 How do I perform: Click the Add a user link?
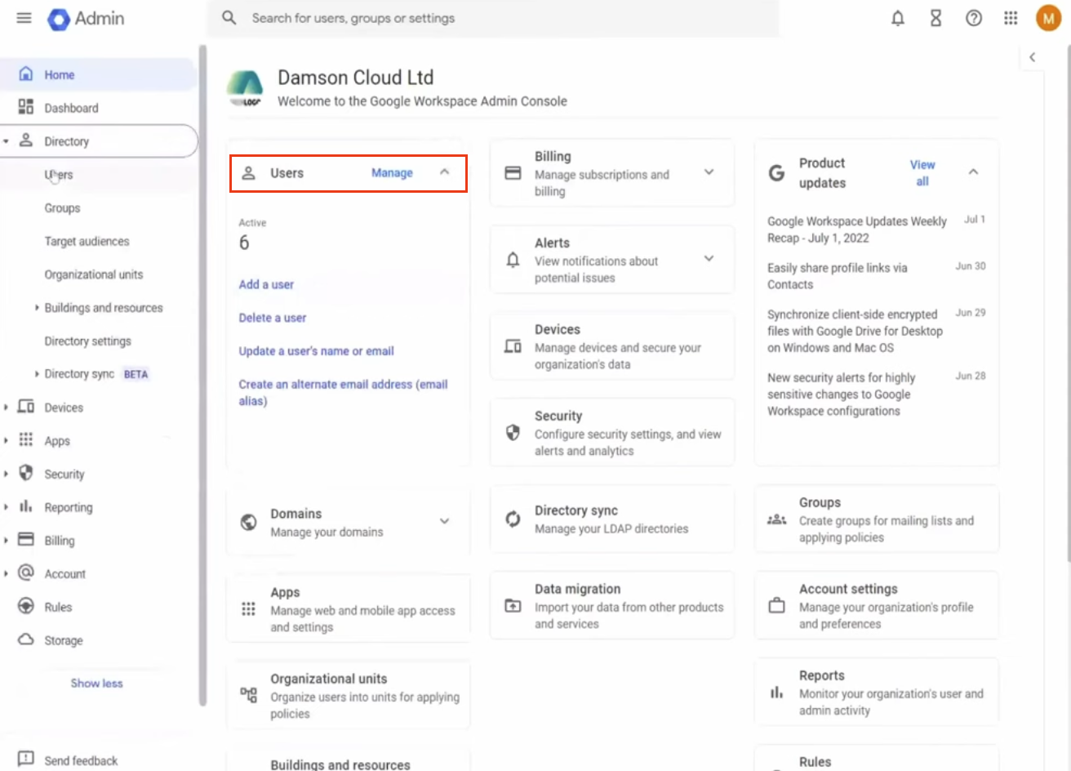266,284
